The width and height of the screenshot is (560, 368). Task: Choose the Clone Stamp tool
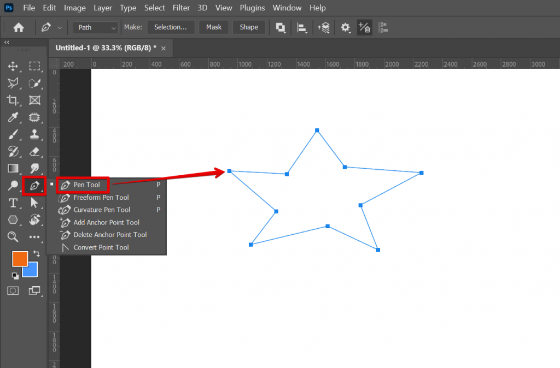34,134
